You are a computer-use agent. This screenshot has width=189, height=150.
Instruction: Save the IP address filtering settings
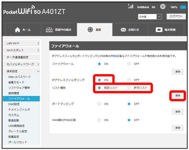coord(178,95)
